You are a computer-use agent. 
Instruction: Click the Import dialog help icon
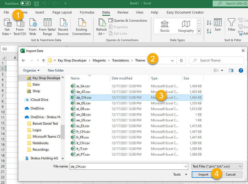pyautogui.click(x=241, y=70)
